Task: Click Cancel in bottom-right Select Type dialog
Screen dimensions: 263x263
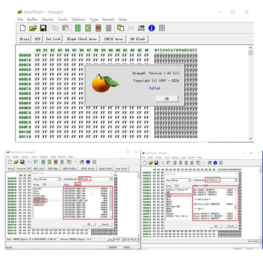Action: point(230,226)
